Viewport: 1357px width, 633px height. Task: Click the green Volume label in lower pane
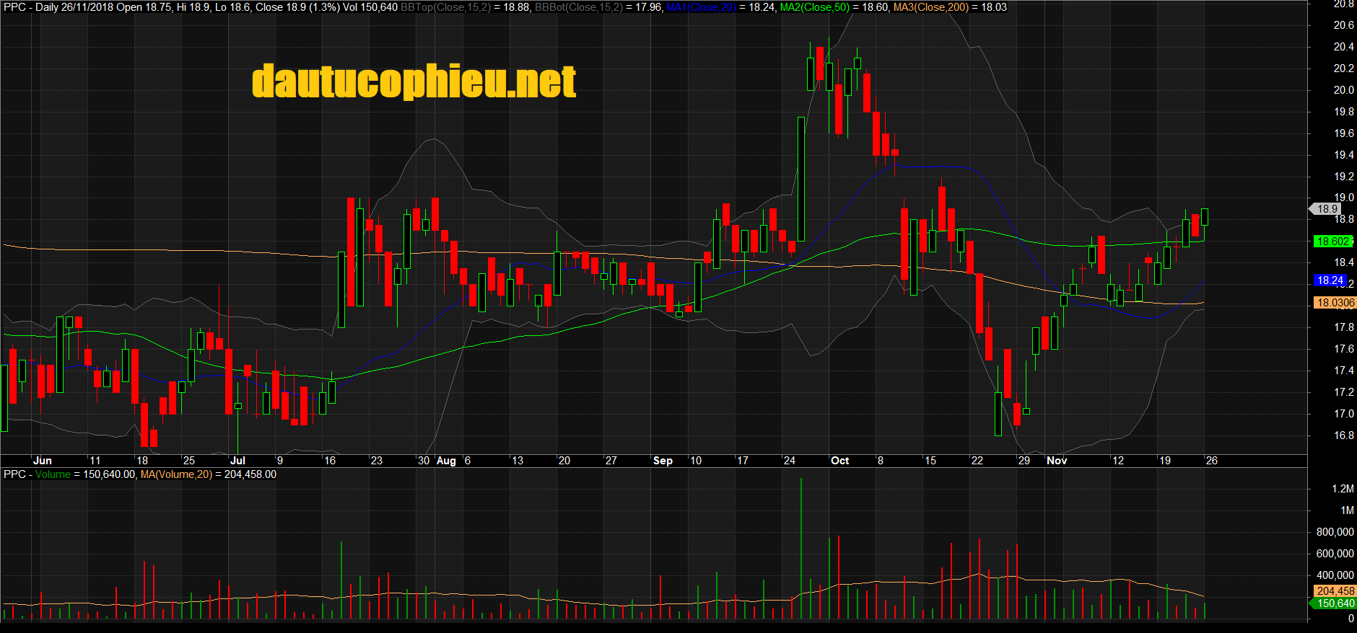tap(53, 474)
